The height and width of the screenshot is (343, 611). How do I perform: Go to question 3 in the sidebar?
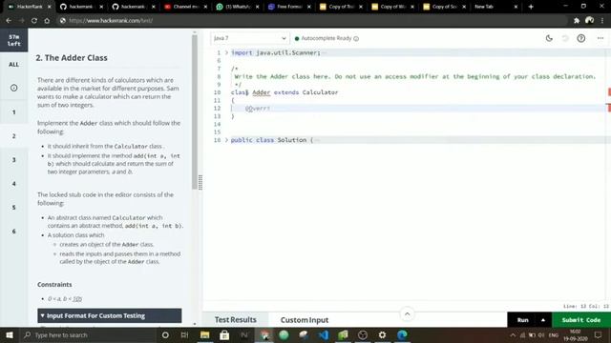point(13,160)
